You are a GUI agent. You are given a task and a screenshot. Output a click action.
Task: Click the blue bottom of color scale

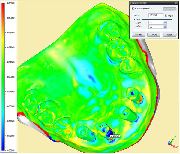point(3,149)
